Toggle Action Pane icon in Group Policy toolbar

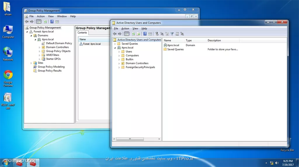tap(57, 21)
